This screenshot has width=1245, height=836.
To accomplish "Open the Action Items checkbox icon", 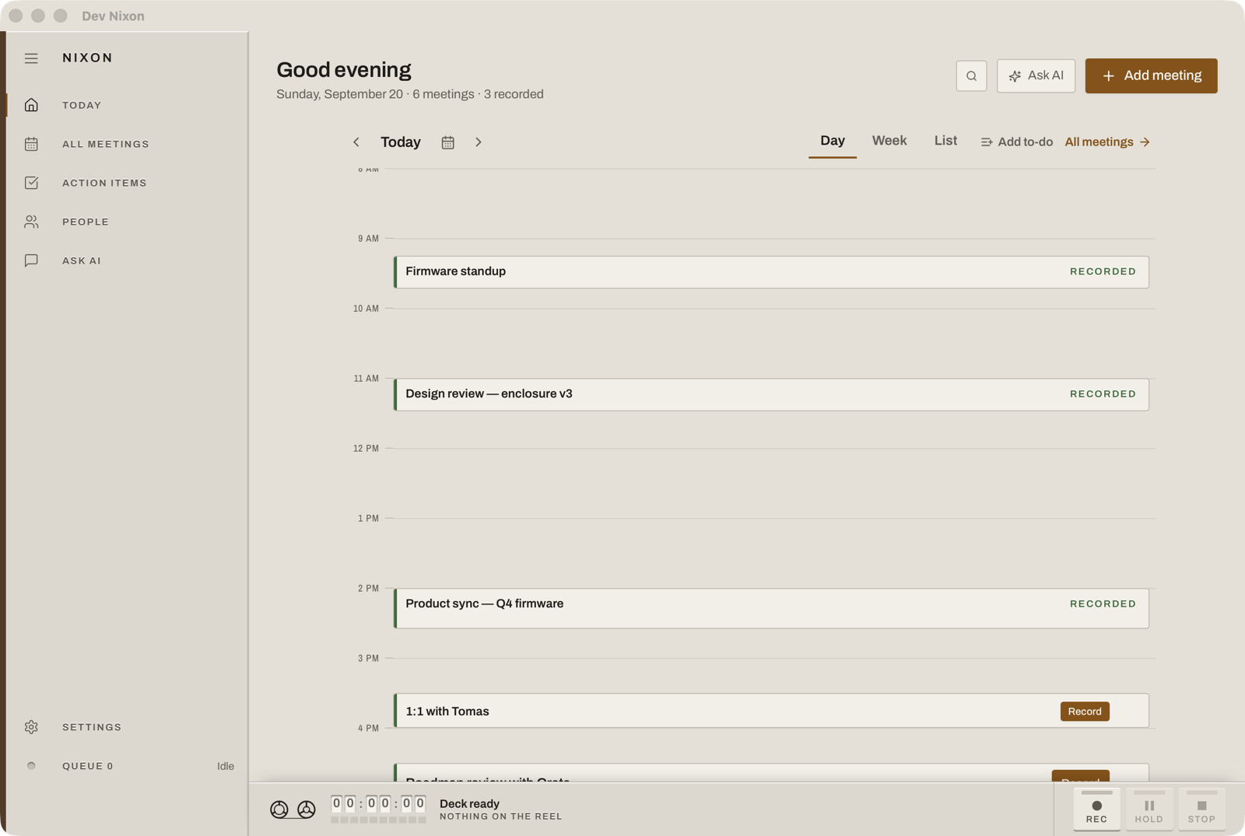I will click(x=31, y=183).
